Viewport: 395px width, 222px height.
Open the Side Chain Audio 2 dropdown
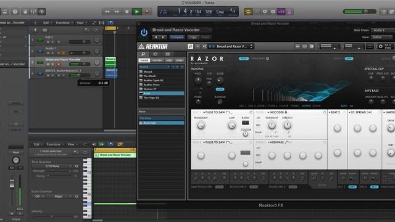(383, 30)
